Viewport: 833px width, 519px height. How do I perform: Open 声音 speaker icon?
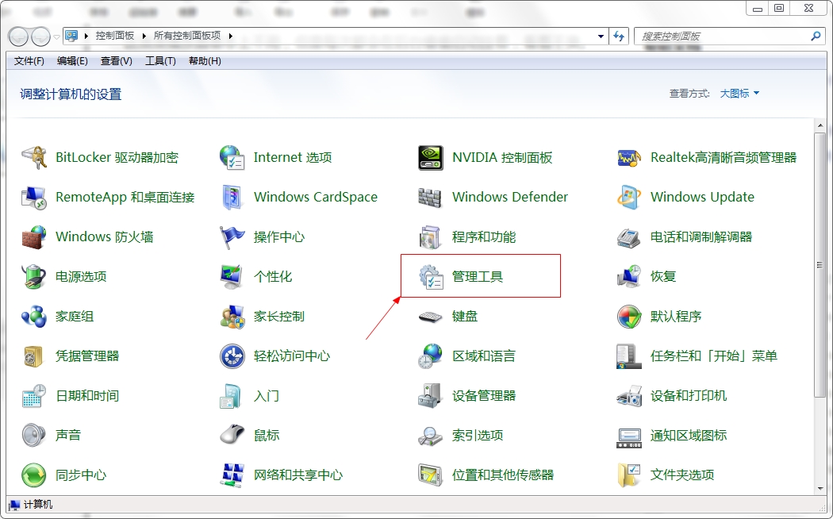click(x=34, y=435)
